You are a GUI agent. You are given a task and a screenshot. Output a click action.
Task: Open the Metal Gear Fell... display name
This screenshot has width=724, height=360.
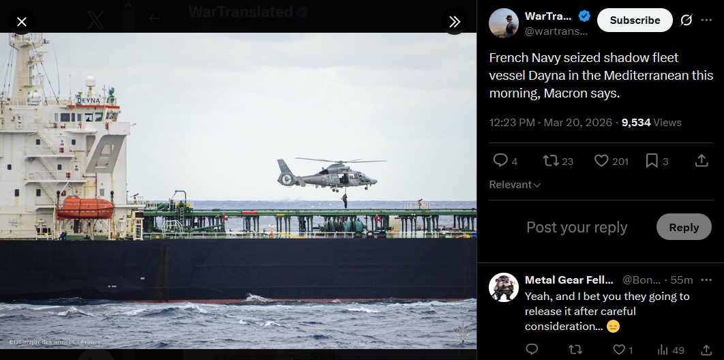click(x=569, y=280)
